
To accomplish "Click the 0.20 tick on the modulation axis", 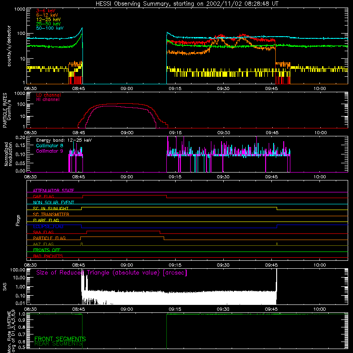I will tap(20, 138).
